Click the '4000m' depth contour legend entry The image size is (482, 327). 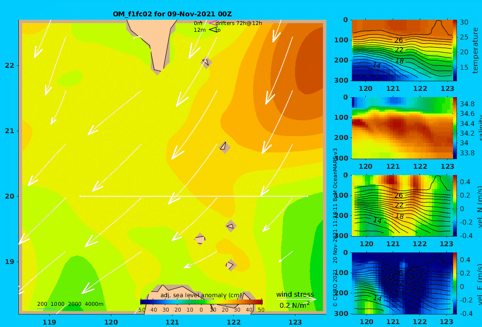tap(94, 304)
